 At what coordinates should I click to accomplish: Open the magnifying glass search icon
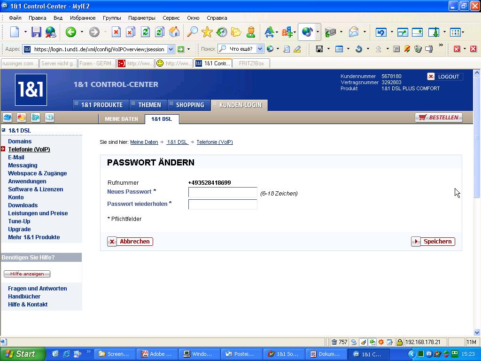[x=192, y=32]
